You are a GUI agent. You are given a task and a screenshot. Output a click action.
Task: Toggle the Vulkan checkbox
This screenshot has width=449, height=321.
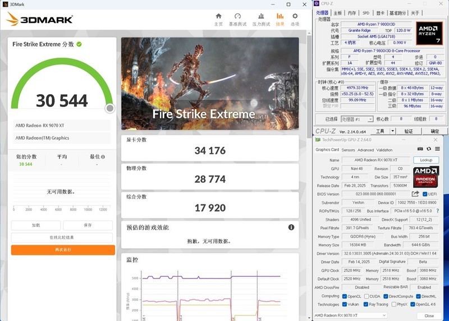[x=345, y=304]
